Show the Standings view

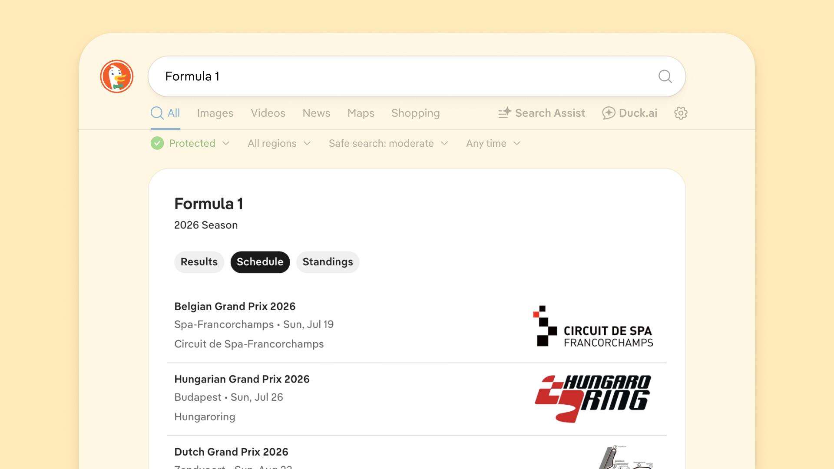pos(328,262)
